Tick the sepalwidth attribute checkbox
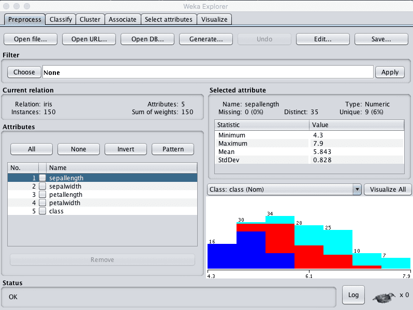The image size is (413, 310). pos(42,186)
